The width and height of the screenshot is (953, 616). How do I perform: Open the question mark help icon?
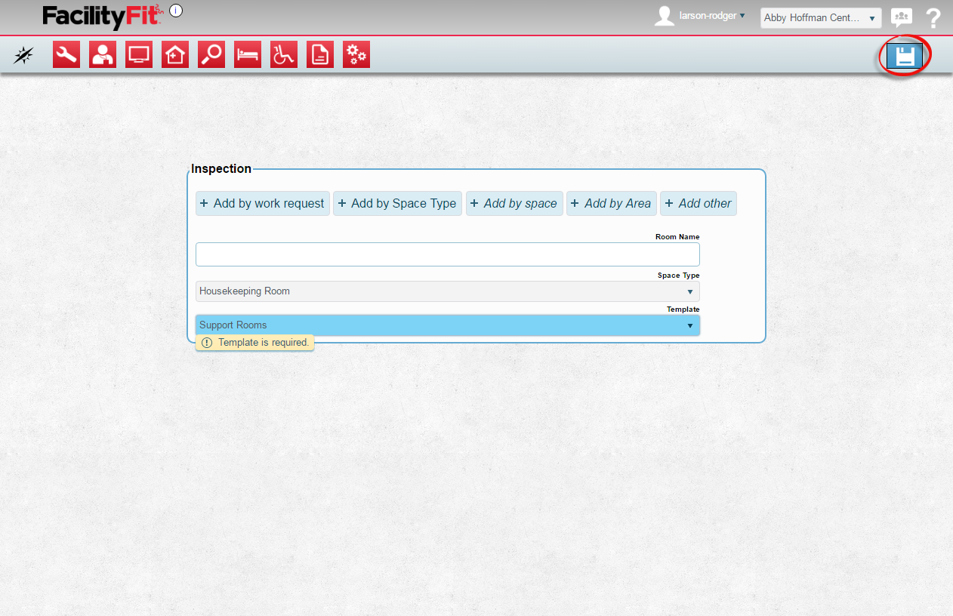tap(933, 18)
